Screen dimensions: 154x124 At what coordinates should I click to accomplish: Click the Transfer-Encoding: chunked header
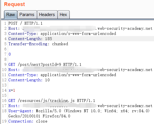(x=38, y=44)
